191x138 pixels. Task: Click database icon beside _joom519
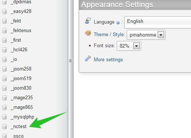[4, 79]
